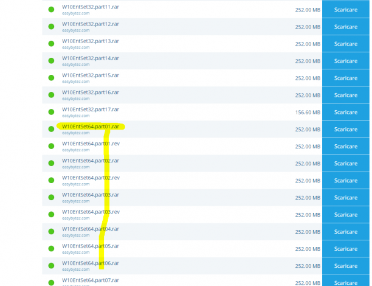This screenshot has height=286, width=372.
Task: Click green status dot of W10EntSet64.part05.rar
Action: click(x=51, y=249)
